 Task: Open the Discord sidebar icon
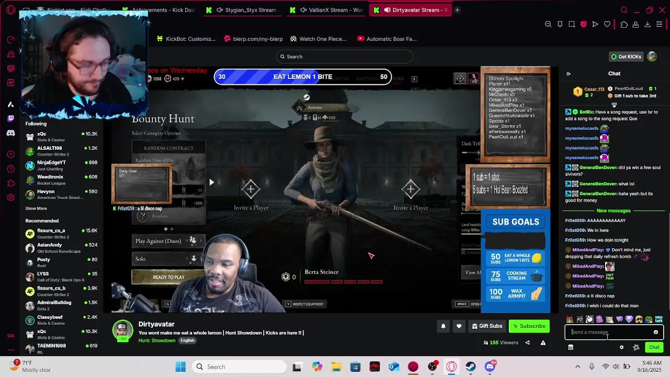point(10,133)
